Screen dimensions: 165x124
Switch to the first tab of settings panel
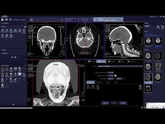(91, 61)
